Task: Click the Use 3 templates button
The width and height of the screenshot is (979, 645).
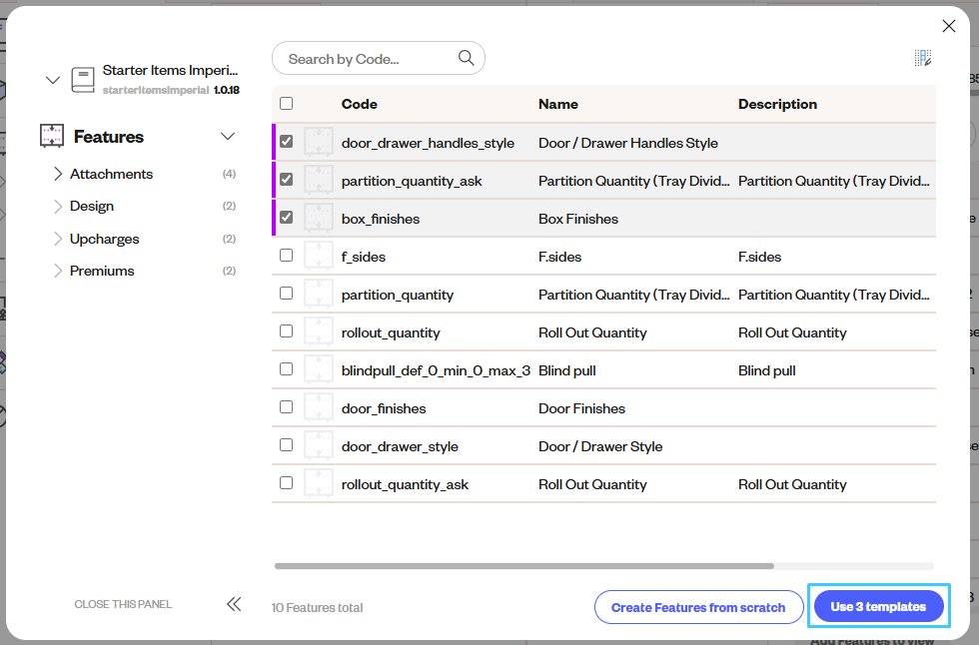Action: click(x=878, y=605)
